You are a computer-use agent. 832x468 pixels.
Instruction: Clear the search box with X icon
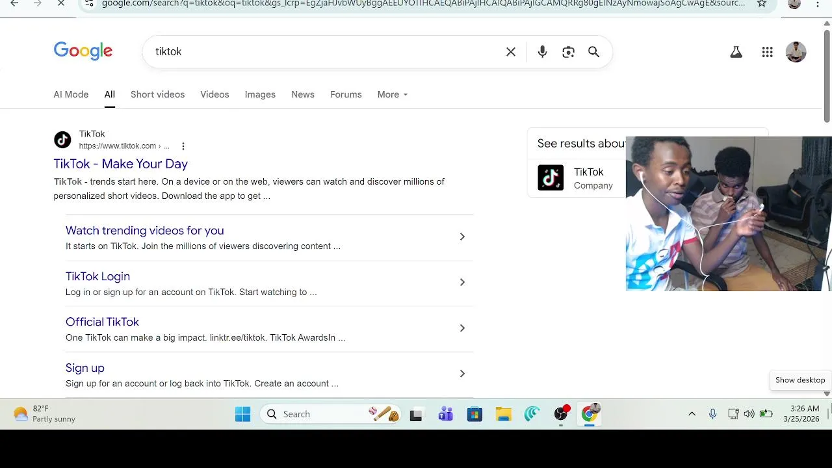click(x=511, y=52)
